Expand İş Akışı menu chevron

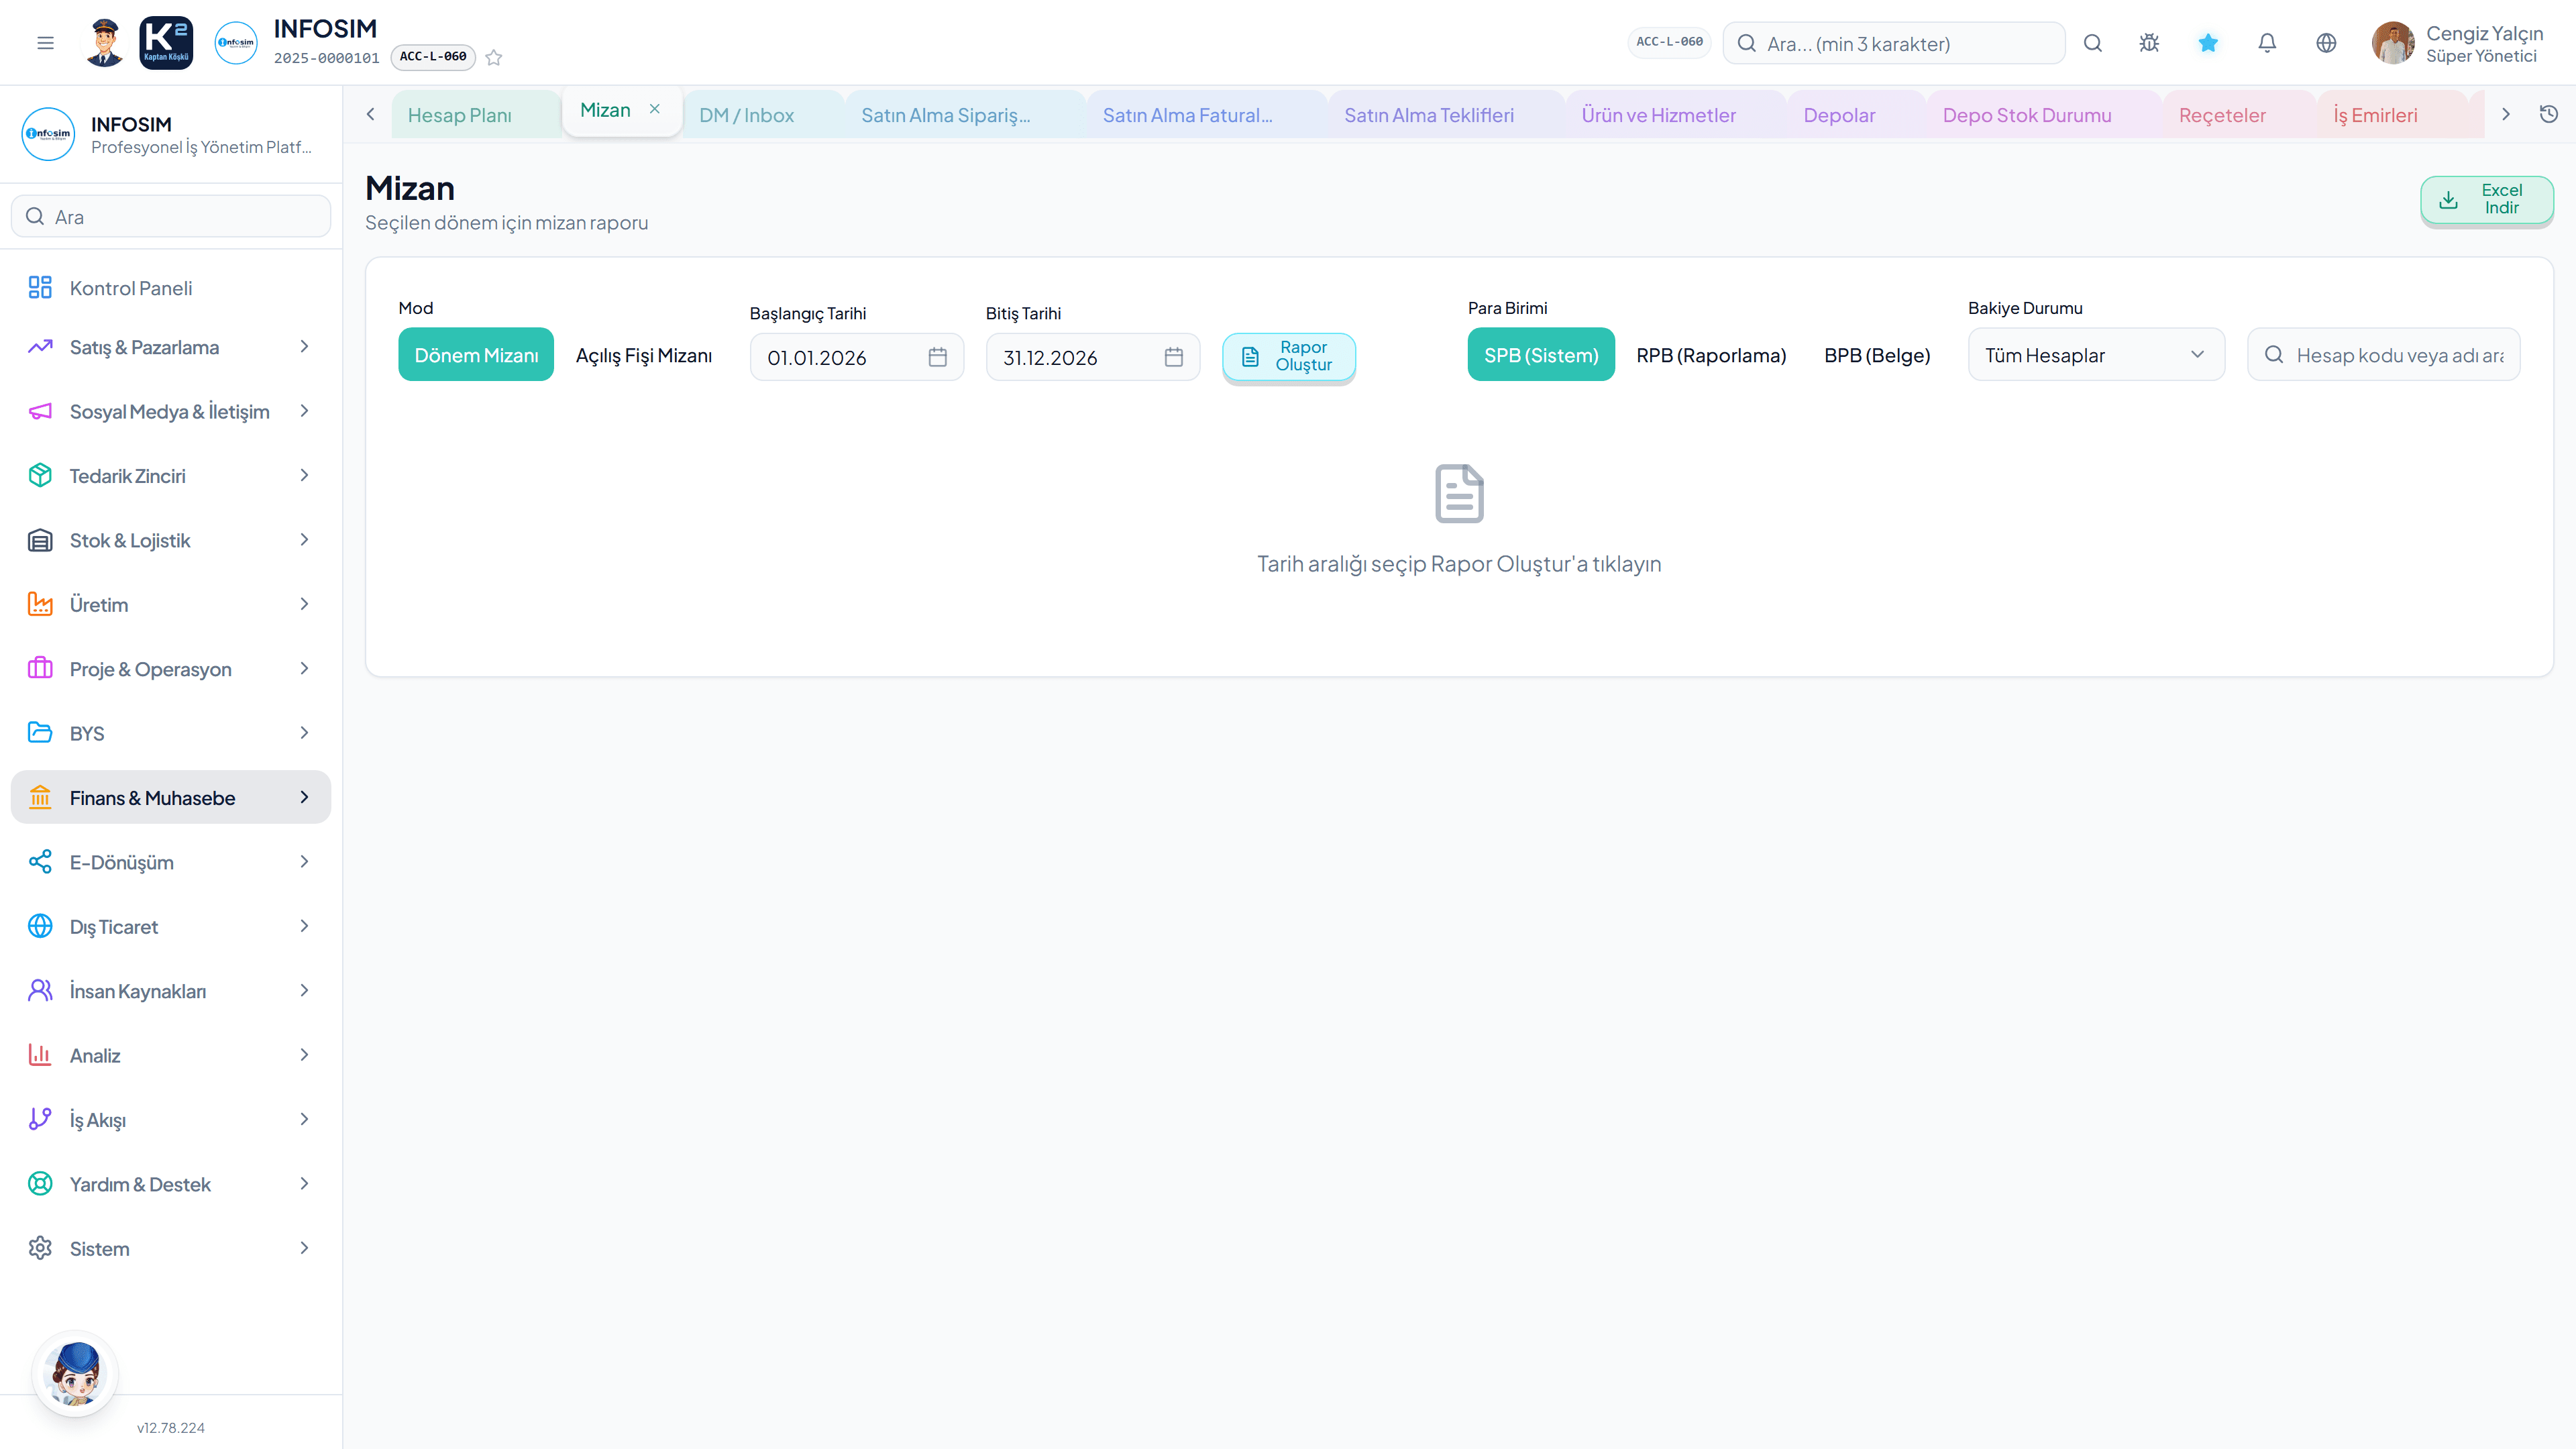point(305,1119)
